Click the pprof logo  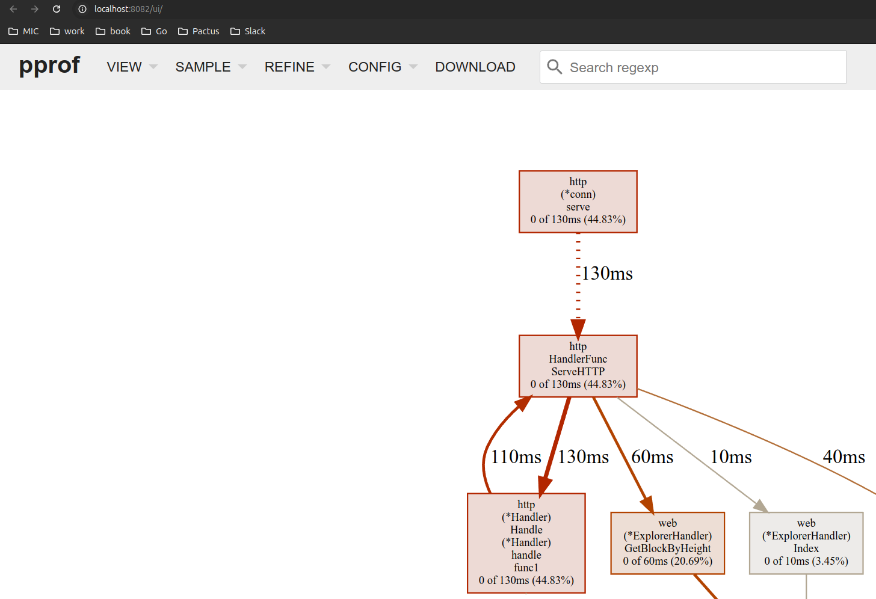point(49,65)
